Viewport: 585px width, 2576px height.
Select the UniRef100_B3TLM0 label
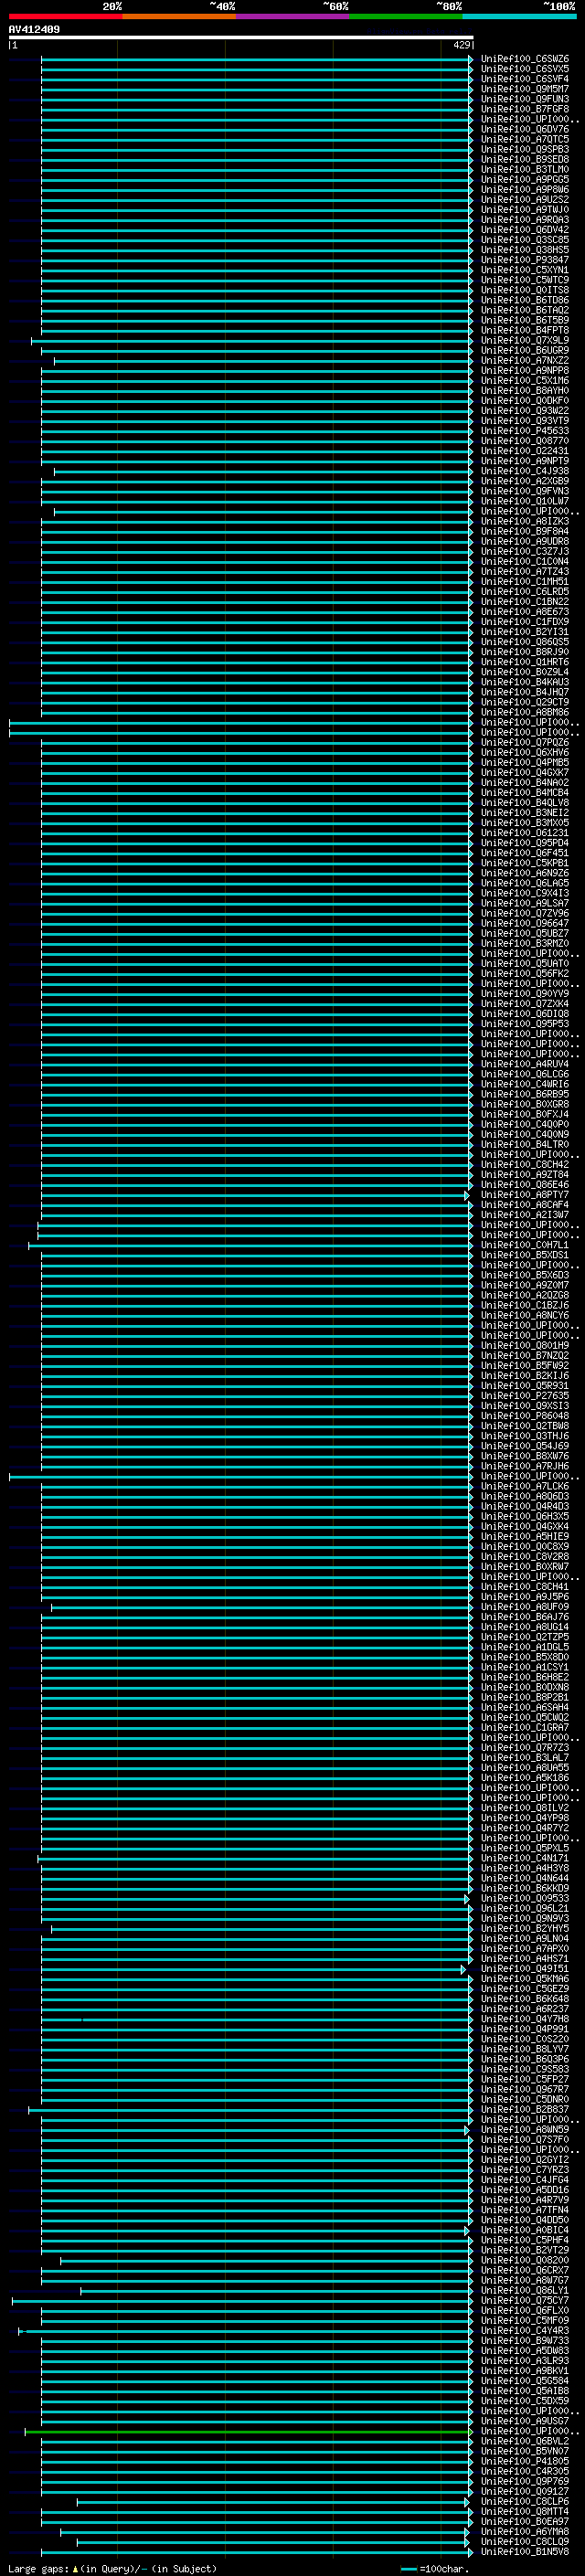[525, 169]
